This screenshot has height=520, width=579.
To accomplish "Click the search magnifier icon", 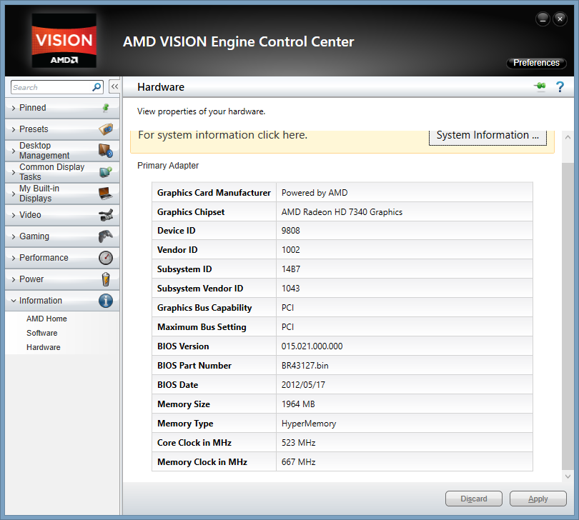I will pyautogui.click(x=96, y=87).
